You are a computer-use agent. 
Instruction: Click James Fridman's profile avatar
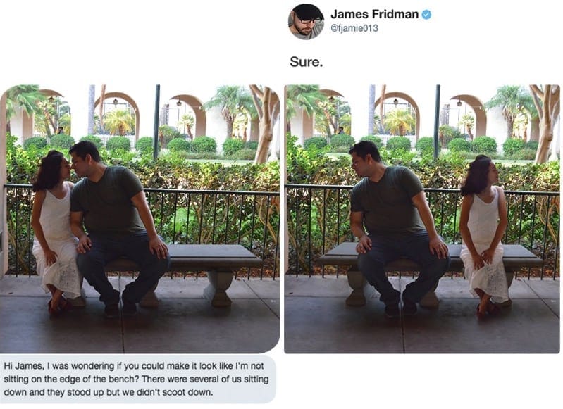tap(307, 22)
